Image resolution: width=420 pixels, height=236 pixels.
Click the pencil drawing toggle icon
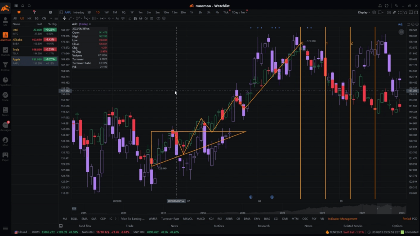click(x=394, y=12)
